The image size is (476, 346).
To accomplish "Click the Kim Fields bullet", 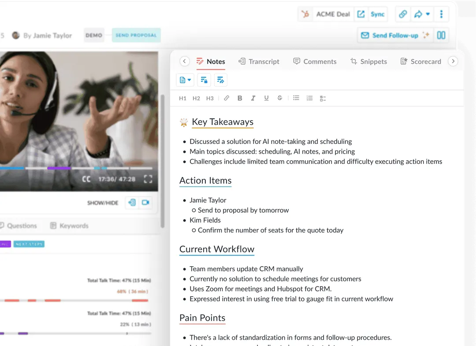I will point(205,220).
